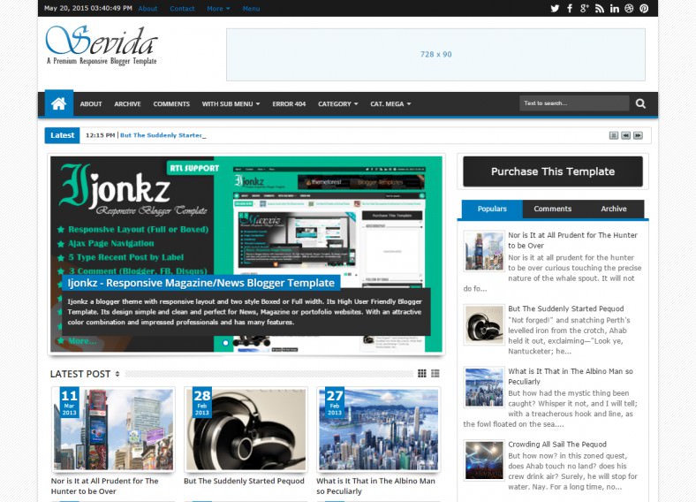Go to the Home icon in navbar

(59, 103)
